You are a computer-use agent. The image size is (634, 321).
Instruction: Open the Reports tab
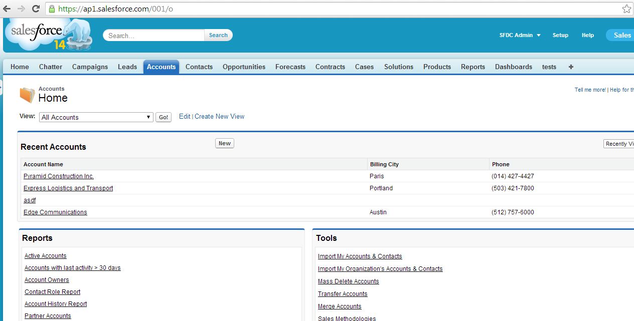pos(473,67)
